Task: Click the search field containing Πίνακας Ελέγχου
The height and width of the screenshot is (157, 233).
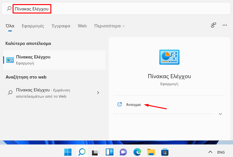Action: [x=116, y=9]
